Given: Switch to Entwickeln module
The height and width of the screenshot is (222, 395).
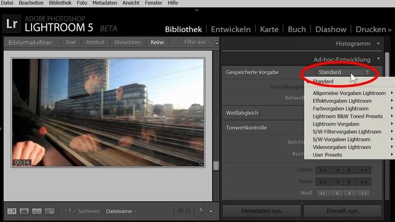Looking at the screenshot, I should pyautogui.click(x=231, y=30).
